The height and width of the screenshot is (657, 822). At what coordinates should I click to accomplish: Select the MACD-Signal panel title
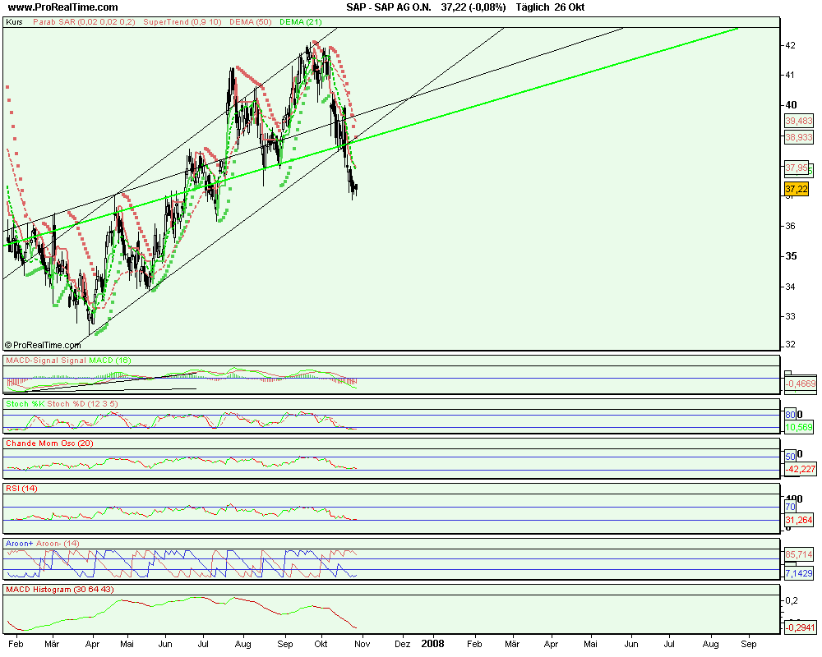[x=67, y=361]
